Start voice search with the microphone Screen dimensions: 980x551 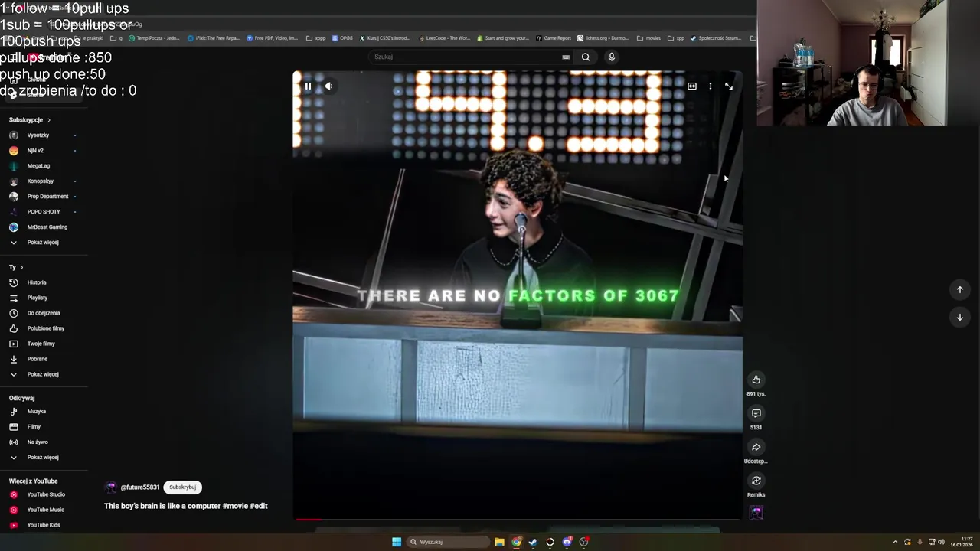point(611,57)
